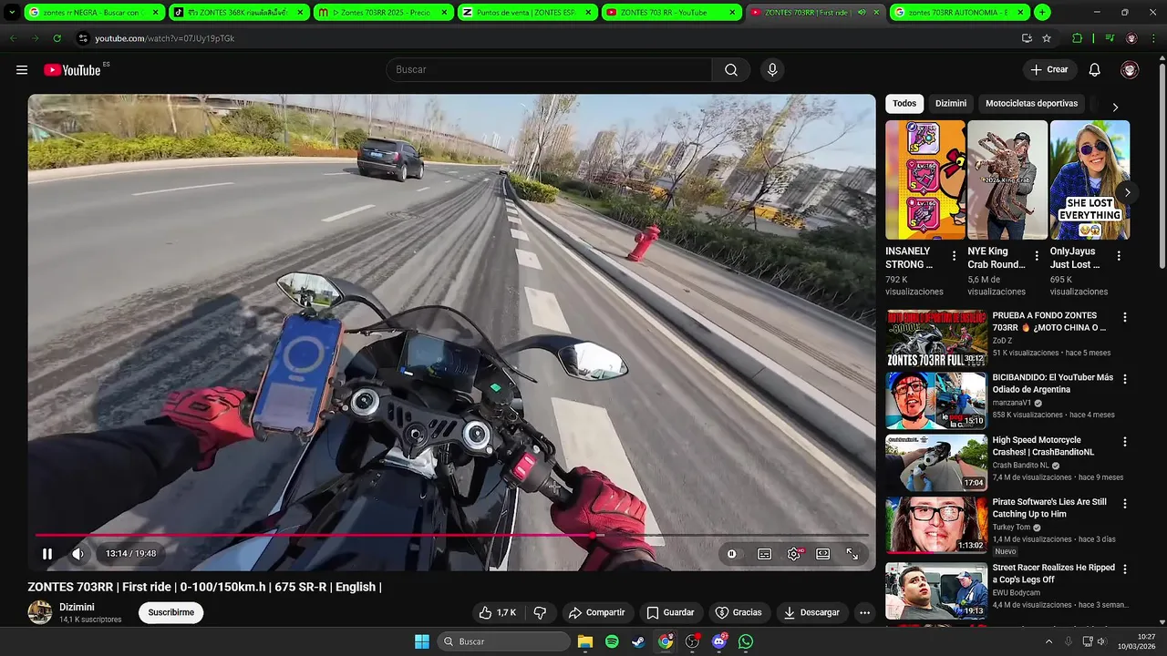Image resolution: width=1167 pixels, height=656 pixels.
Task: Open the Dizimini channel avatar
Action: [40, 612]
